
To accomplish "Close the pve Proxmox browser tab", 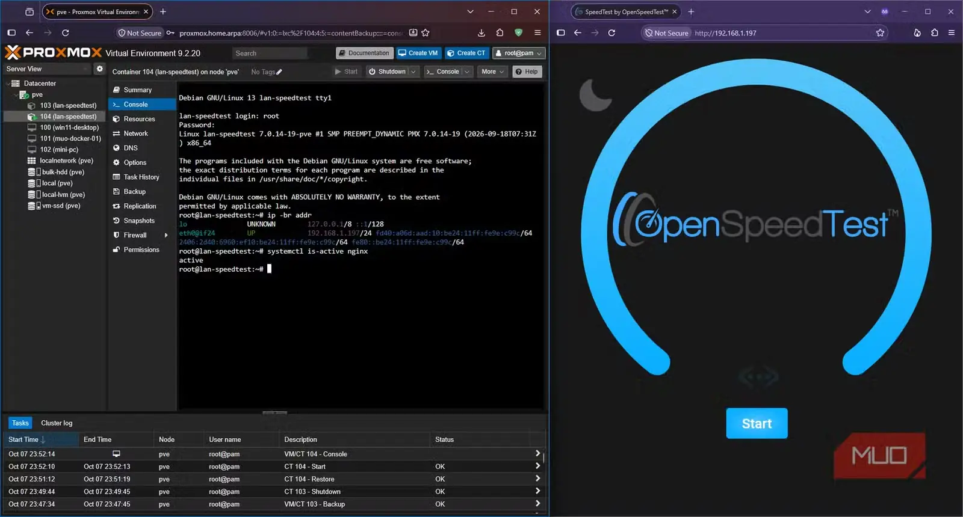I will click(x=146, y=11).
